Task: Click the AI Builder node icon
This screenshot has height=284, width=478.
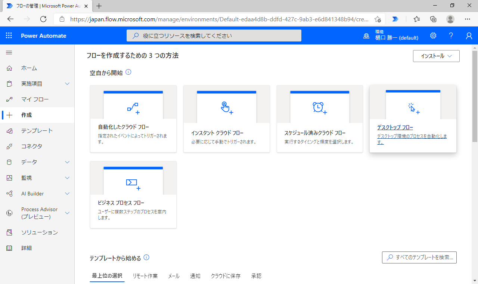Action: coord(9,194)
